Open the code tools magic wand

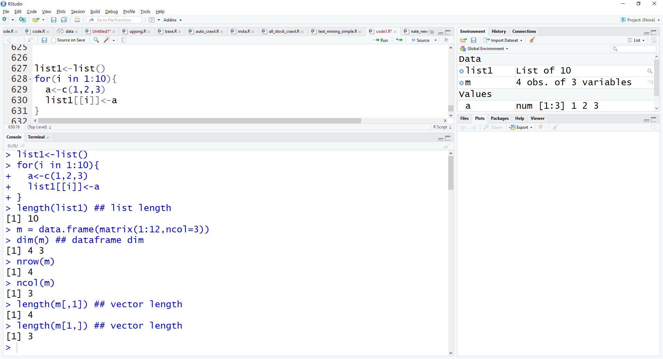[x=107, y=40]
